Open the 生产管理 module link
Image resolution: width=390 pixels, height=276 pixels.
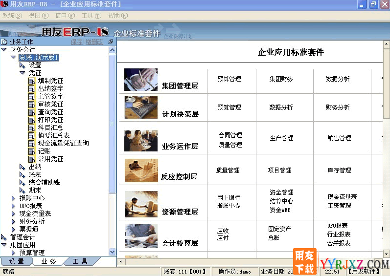click(x=281, y=138)
